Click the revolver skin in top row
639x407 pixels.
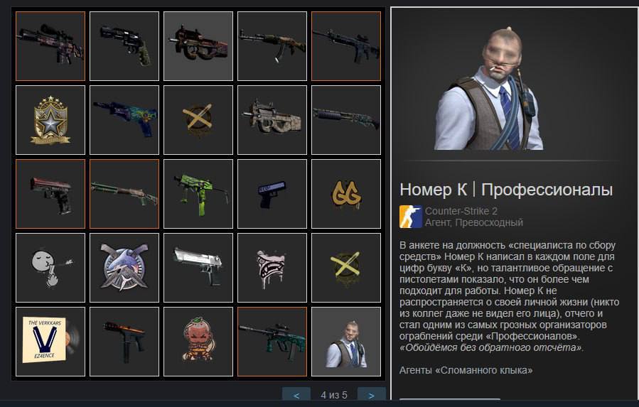pyautogui.click(x=124, y=46)
